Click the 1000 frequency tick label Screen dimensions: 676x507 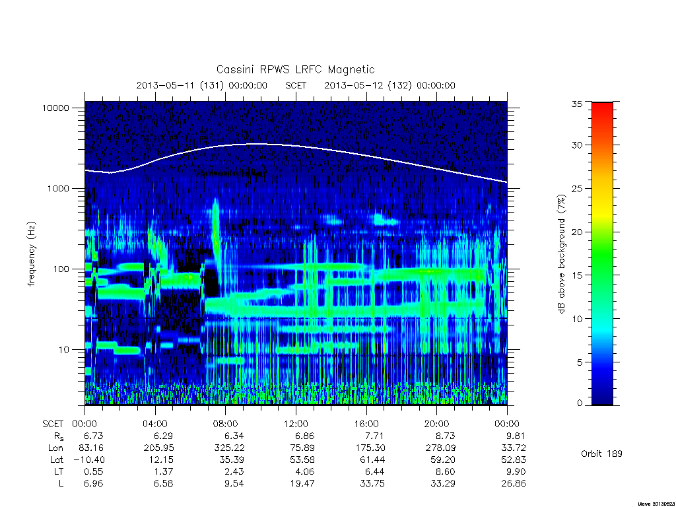point(58,188)
